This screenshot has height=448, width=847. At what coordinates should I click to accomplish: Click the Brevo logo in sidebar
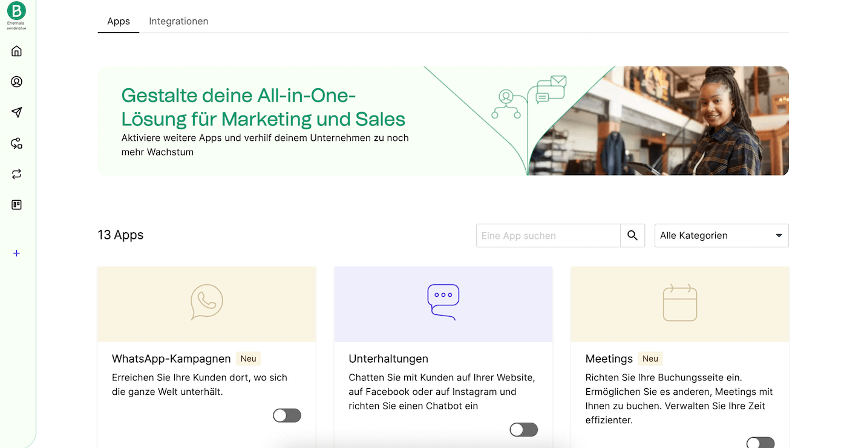(x=16, y=11)
